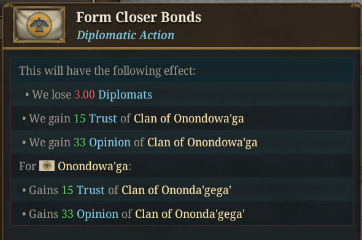
Task: Open 'Clan of Onondowa'ga' in the Opinion line
Action: click(202, 142)
